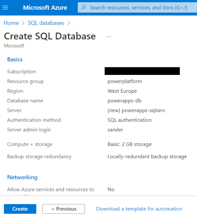The width and height of the screenshot is (197, 217).
Task: Click the Compute + storage label
Action: click(x=30, y=145)
